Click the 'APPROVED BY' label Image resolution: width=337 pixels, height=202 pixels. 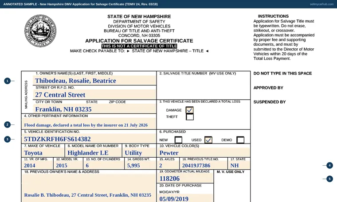[x=268, y=88]
